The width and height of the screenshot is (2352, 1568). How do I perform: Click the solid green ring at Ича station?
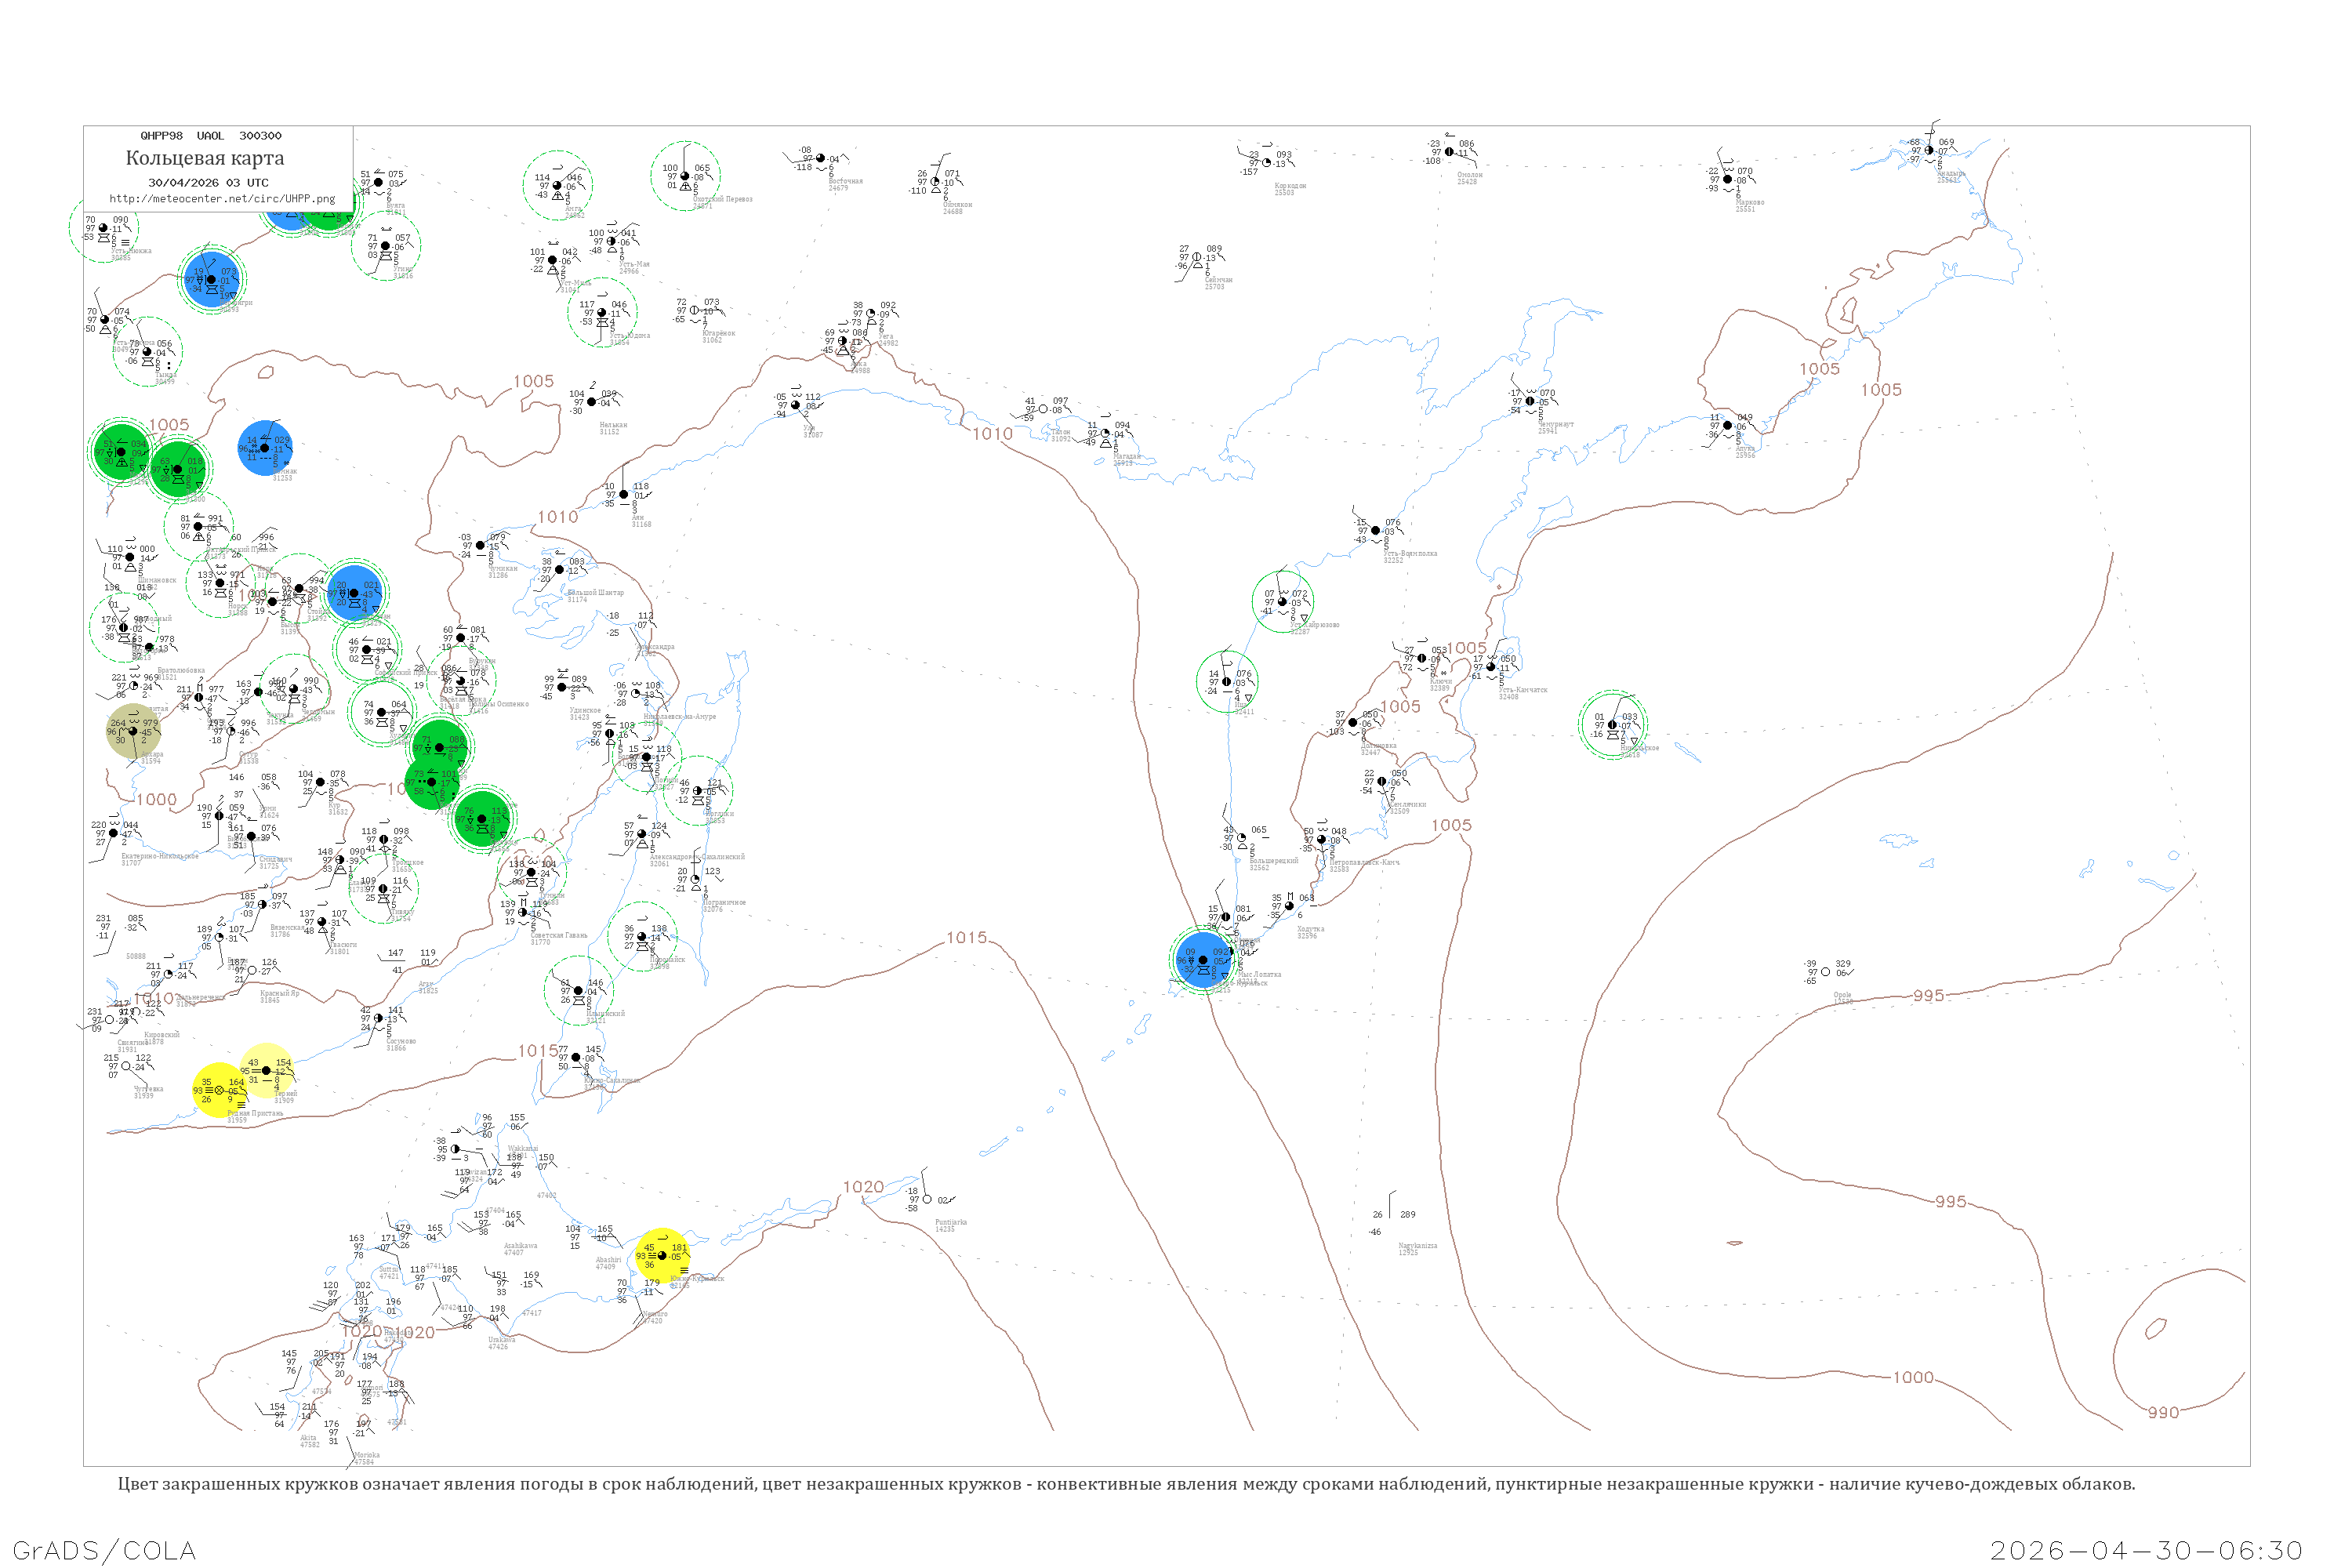coord(1227,682)
